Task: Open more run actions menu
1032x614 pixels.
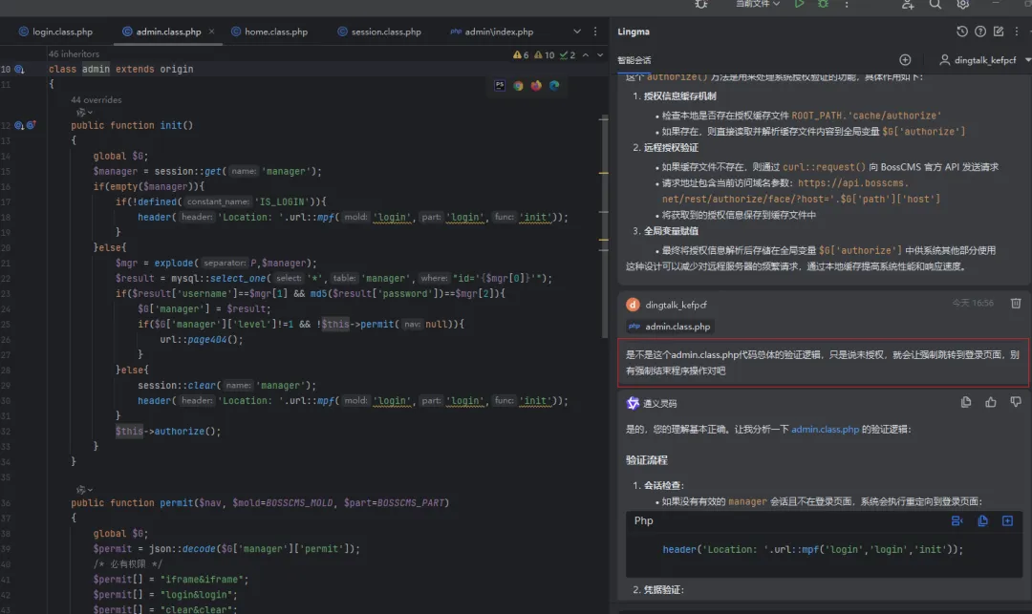Action: pos(847,4)
